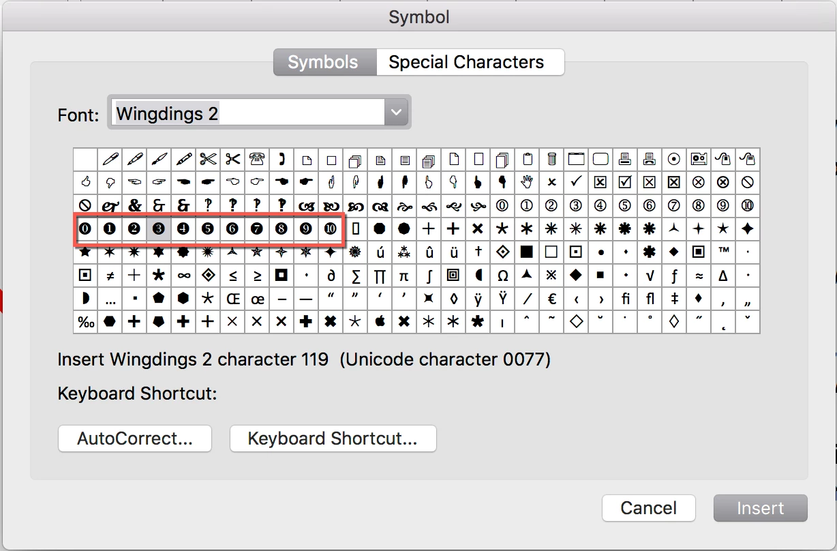This screenshot has width=837, height=551.
Task: Select the ú character
Action: 380,252
